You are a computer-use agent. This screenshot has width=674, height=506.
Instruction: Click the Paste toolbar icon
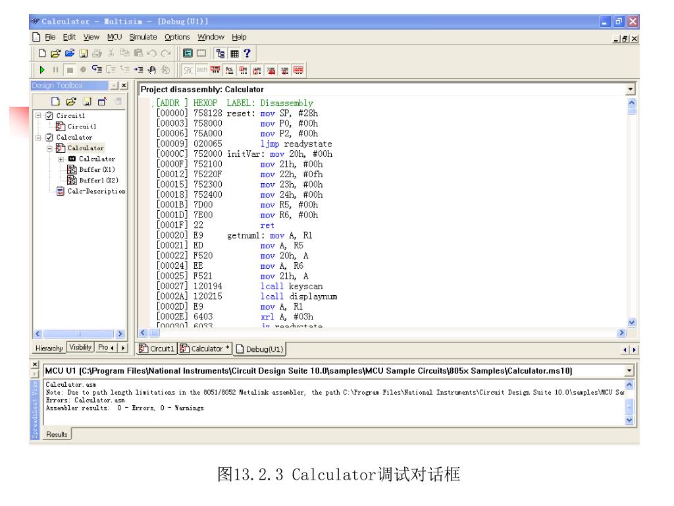(138, 53)
